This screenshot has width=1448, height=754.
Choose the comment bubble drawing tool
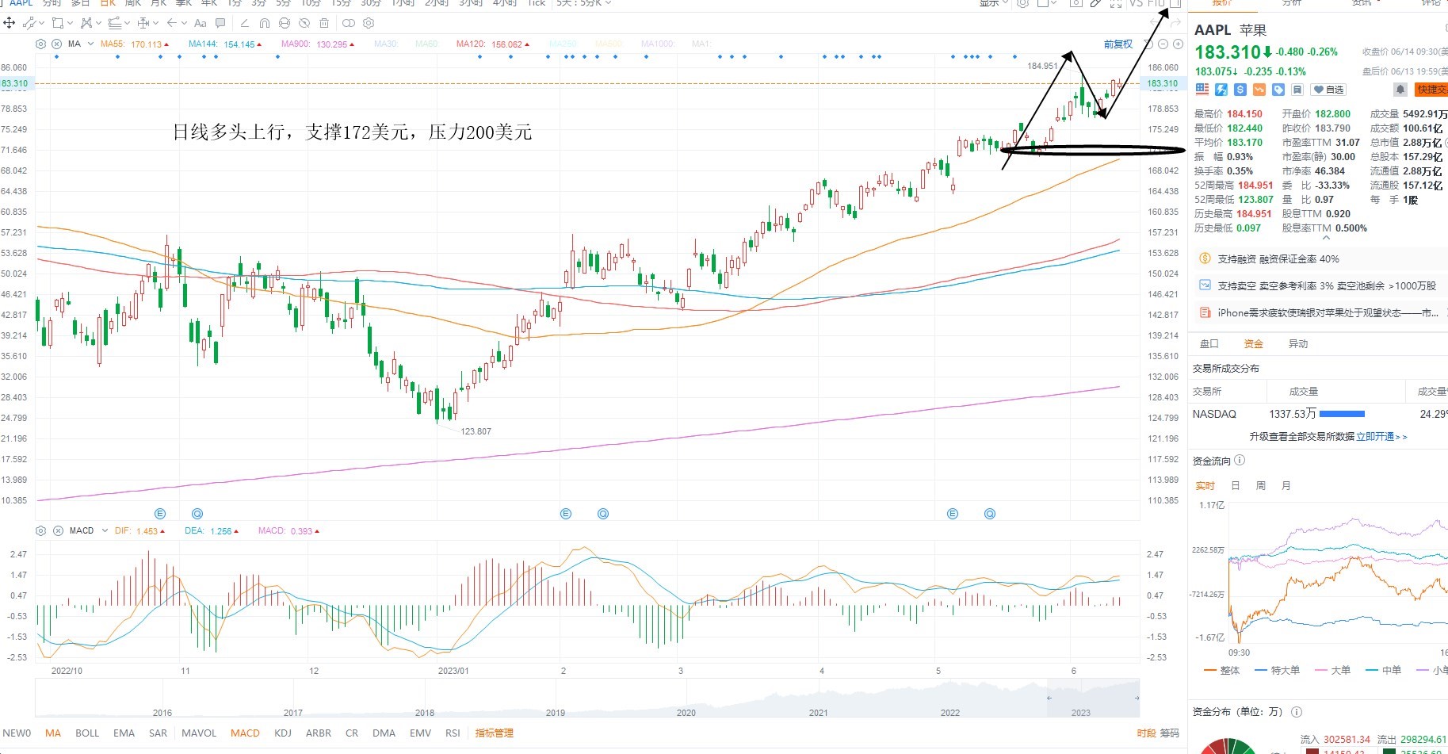(x=220, y=23)
